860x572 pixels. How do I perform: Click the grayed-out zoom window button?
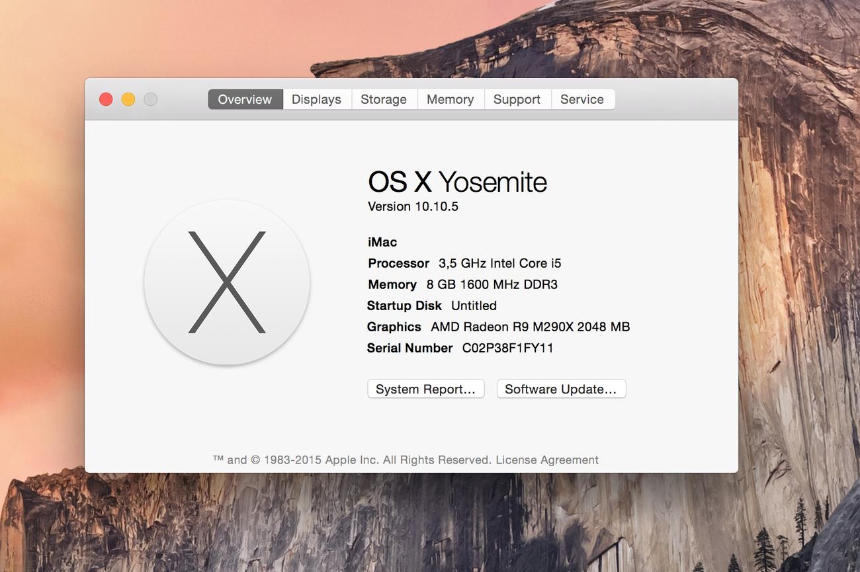[151, 99]
